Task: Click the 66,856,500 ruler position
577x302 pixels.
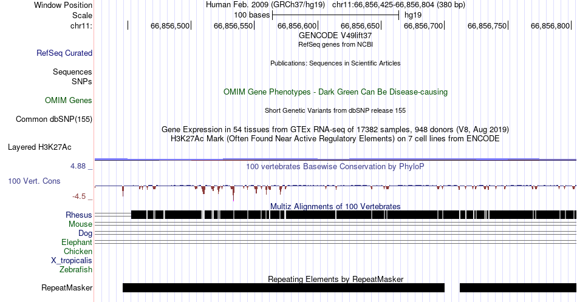Action: pos(170,25)
